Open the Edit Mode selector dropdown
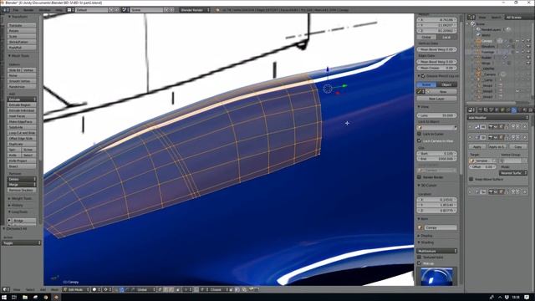535x301 pixels. (x=76, y=290)
